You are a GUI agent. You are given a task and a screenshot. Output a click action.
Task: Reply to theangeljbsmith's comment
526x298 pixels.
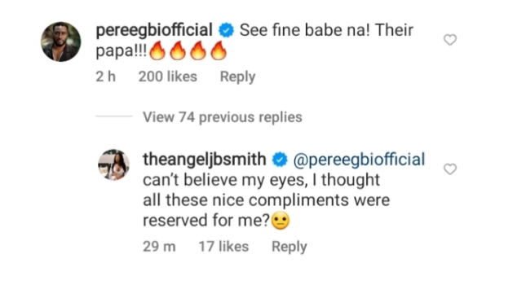(290, 247)
